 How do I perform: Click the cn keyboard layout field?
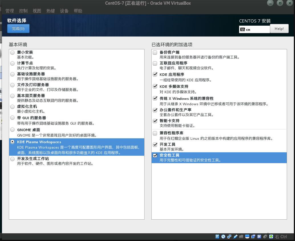[x=254, y=29]
